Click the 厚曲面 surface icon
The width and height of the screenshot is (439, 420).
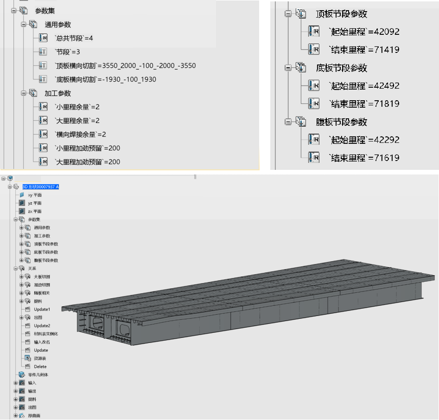pyautogui.click(x=21, y=415)
